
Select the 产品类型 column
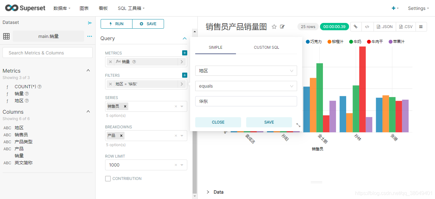24,142
